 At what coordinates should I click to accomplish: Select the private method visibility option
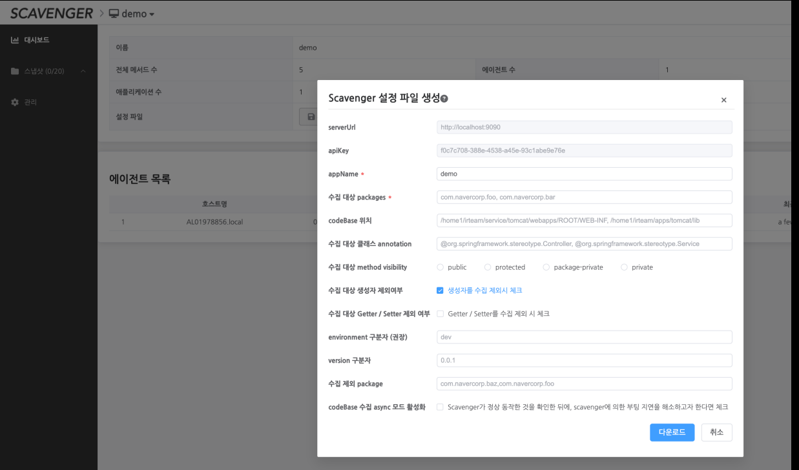point(624,267)
